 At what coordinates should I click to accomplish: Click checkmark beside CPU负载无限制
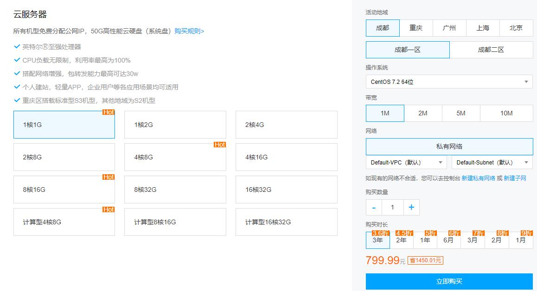tap(17, 60)
